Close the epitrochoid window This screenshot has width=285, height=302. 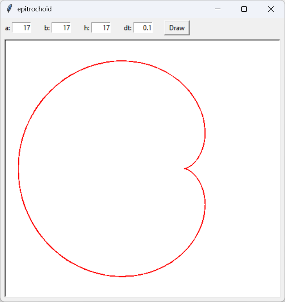(x=271, y=9)
